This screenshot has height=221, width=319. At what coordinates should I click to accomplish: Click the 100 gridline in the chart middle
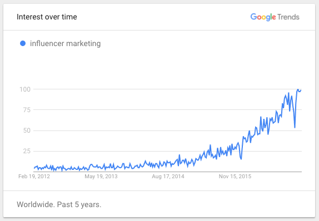point(168,89)
